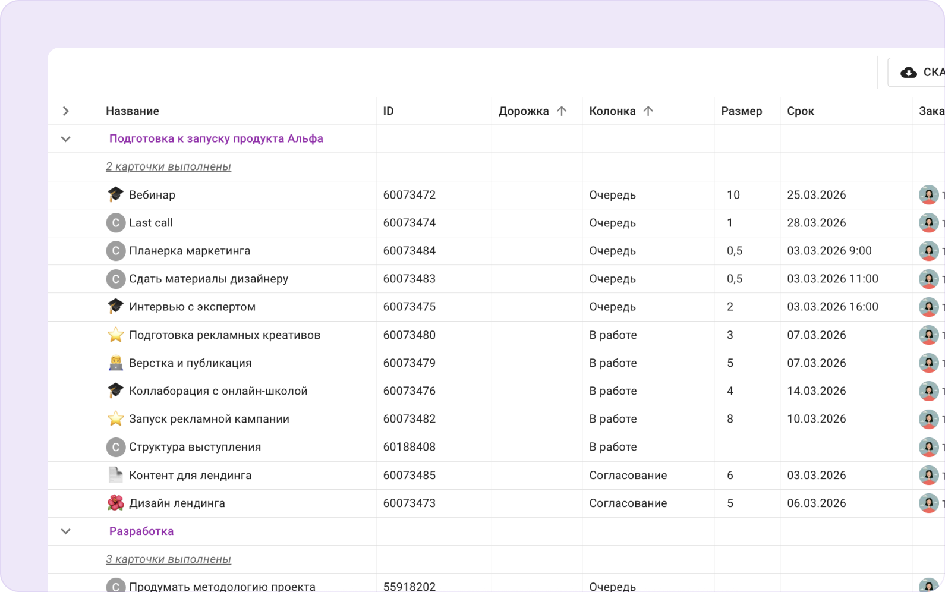Click the Срок column header
The width and height of the screenshot is (945, 592).
(x=801, y=111)
